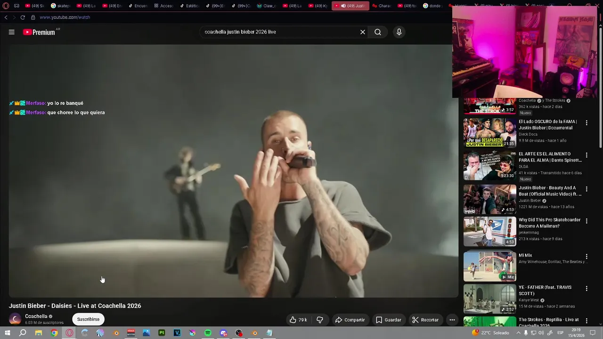Image resolution: width=603 pixels, height=339 pixels.
Task: Open options for The Strokes Reptilia video
Action: pos(587,321)
